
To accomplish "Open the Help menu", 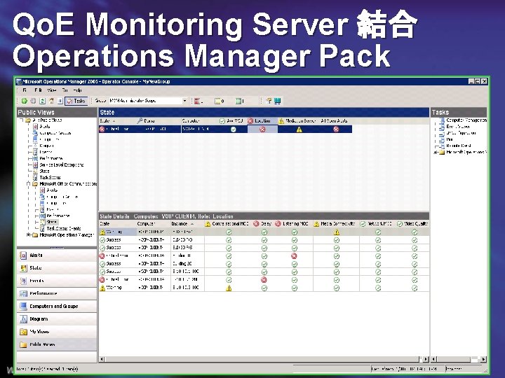I will pyautogui.click(x=77, y=90).
